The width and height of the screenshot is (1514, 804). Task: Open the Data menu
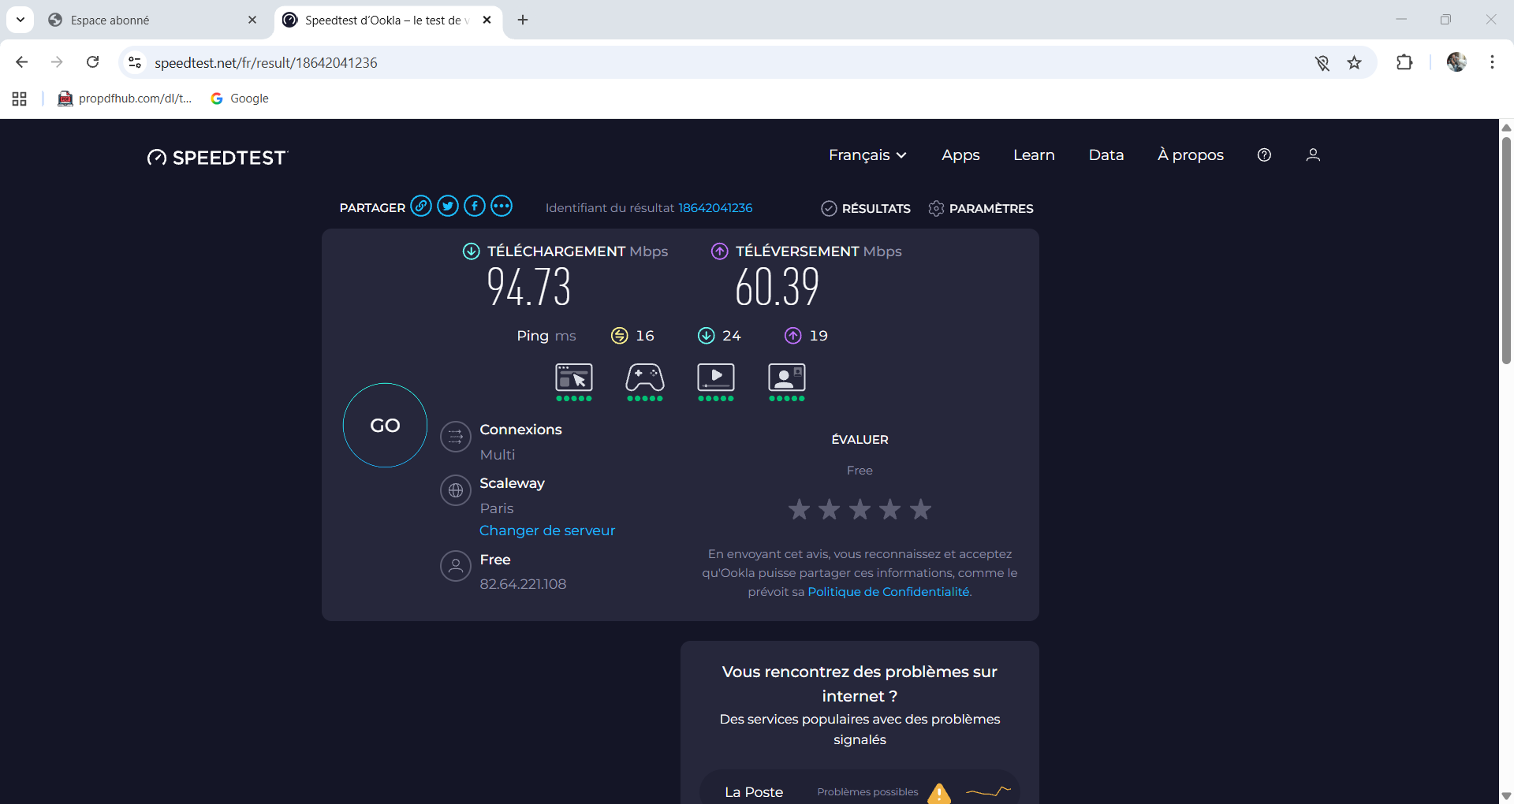[1106, 155]
